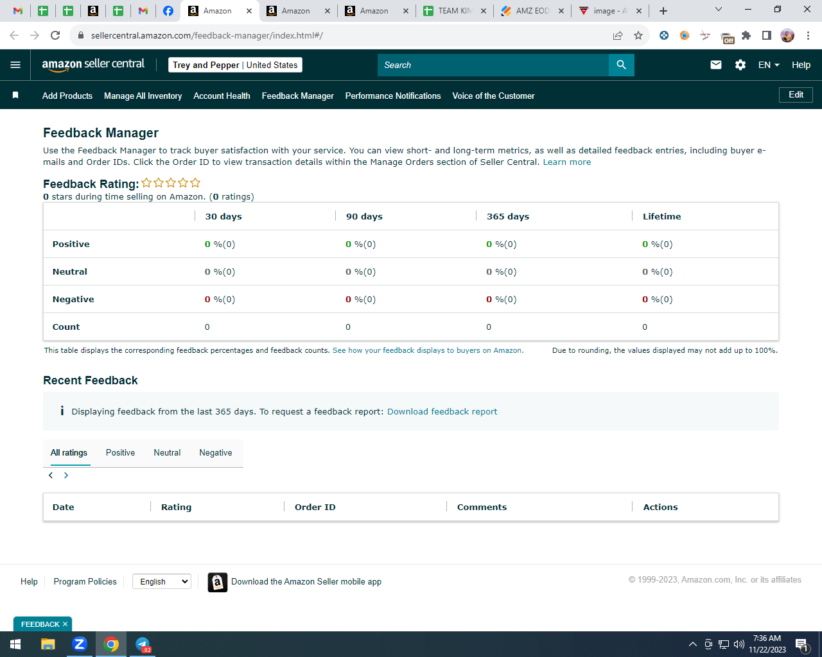Click the Amazon Seller mobile app icon
Screen dimensions: 822x657
tap(218, 582)
